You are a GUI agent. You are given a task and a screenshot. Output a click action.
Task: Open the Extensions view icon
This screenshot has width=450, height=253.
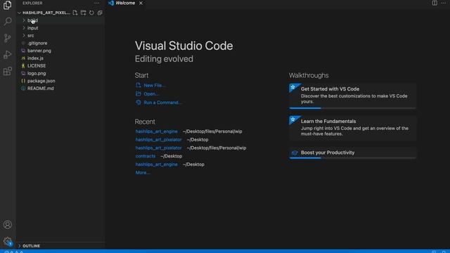8,71
